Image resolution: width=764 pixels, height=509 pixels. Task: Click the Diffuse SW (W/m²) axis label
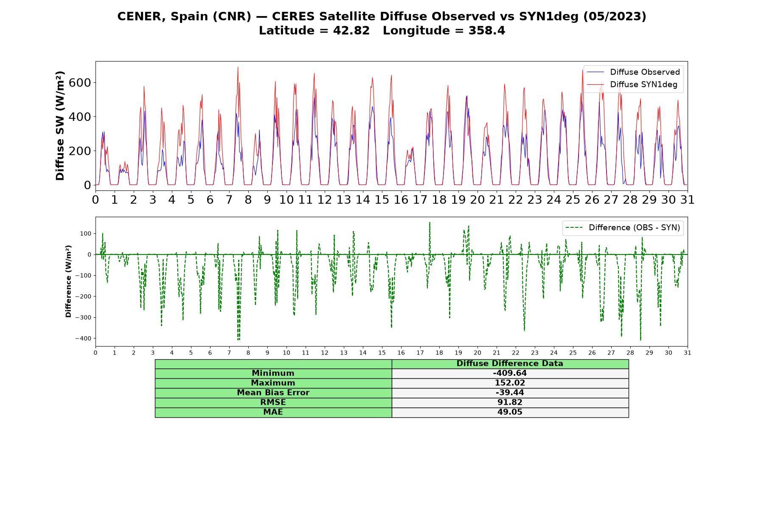(x=60, y=126)
